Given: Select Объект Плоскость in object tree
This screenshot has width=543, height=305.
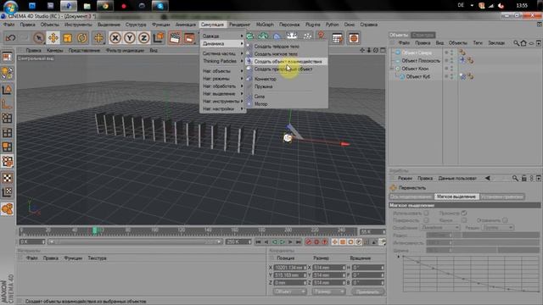Looking at the screenshot, I should pyautogui.click(x=421, y=60).
